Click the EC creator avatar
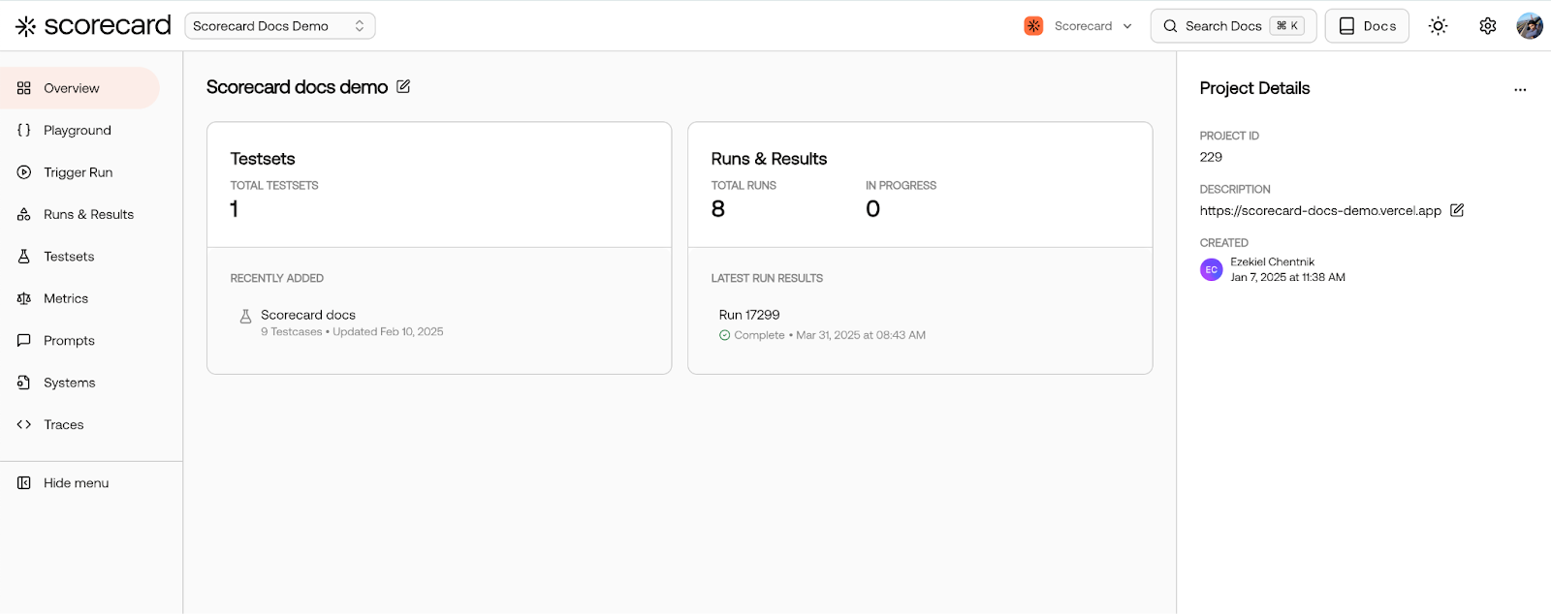Image resolution: width=1551 pixels, height=614 pixels. coord(1211,269)
